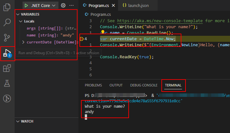This screenshot has height=133, width=230.
Task: Switch to the launch.json tab
Action: coord(138,6)
